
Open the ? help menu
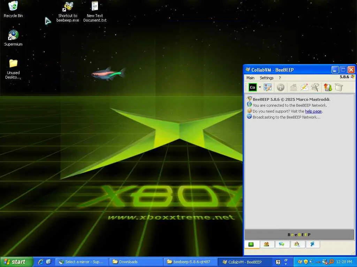[280, 78]
